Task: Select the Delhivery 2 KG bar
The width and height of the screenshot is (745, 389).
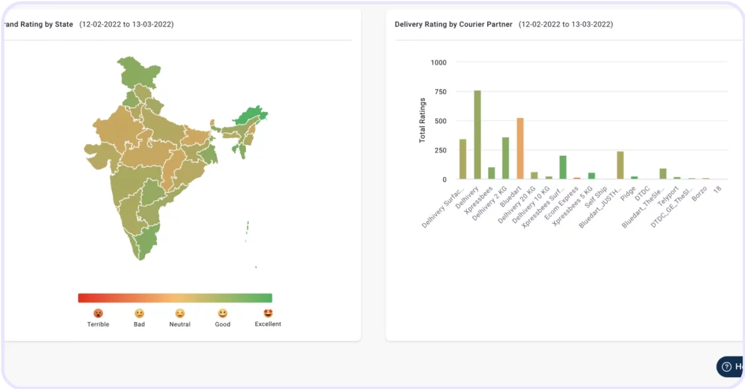Action: (506, 158)
